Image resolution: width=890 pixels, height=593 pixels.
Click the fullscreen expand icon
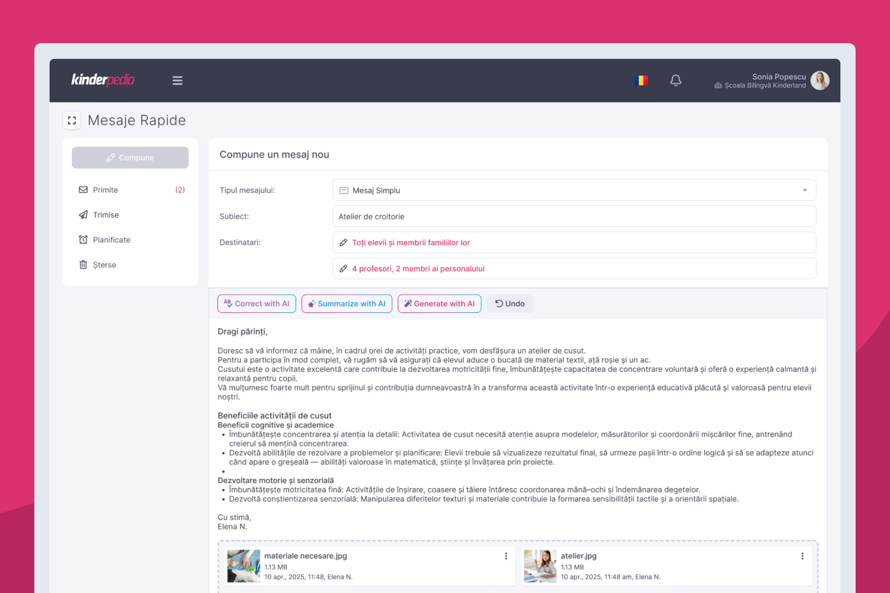[x=72, y=120]
